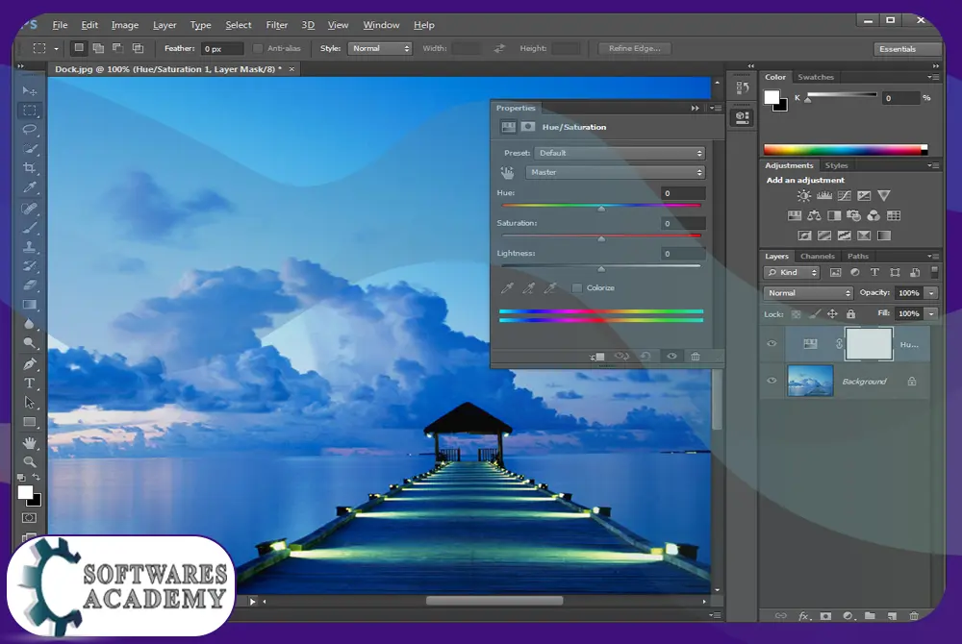This screenshot has height=644, width=962.
Task: Open the Kind filter dropdown
Action: [x=792, y=273]
